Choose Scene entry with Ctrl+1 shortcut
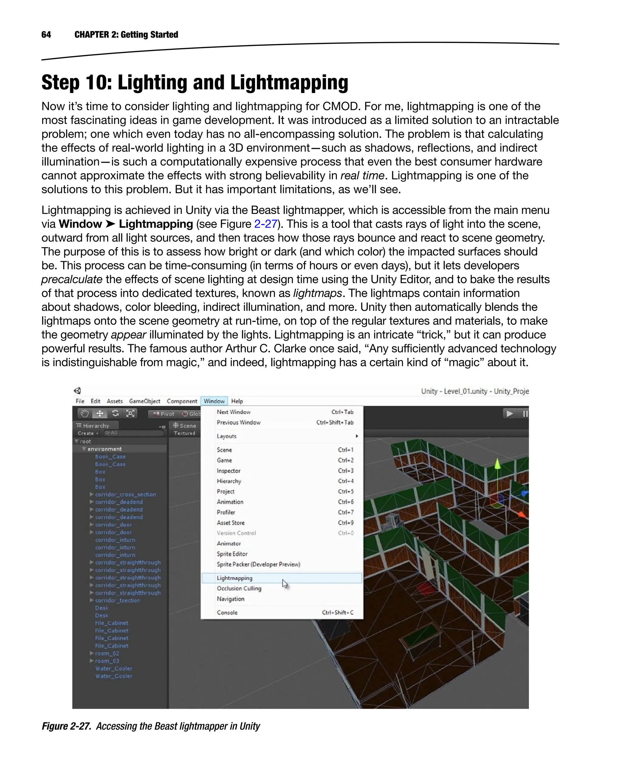 [282, 450]
